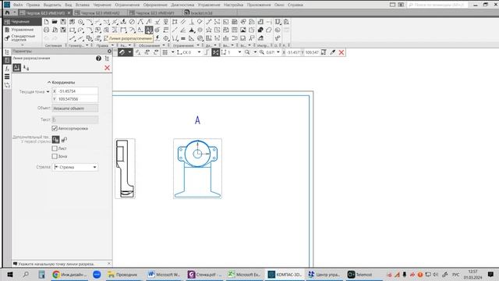Open the Оформление menu
Image resolution: width=499 pixels, height=281 pixels.
pos(155,5)
